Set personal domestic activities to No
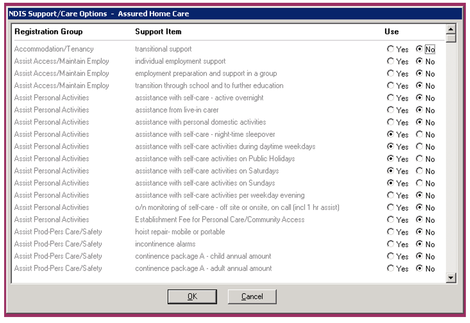The width and height of the screenshot is (470, 323). (x=419, y=122)
